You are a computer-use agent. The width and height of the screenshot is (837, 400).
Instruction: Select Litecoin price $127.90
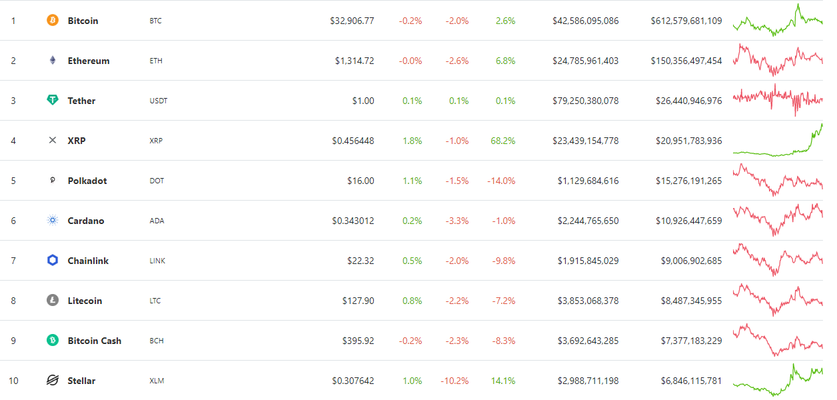(359, 301)
